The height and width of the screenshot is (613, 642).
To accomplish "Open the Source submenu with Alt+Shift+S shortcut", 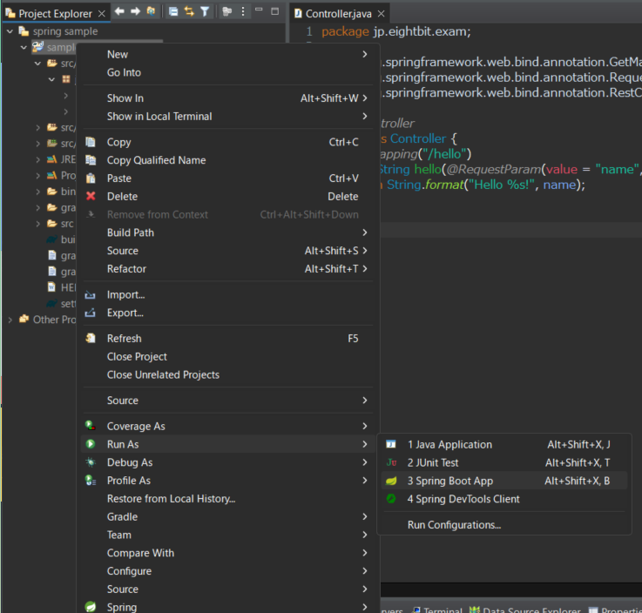I will click(228, 251).
